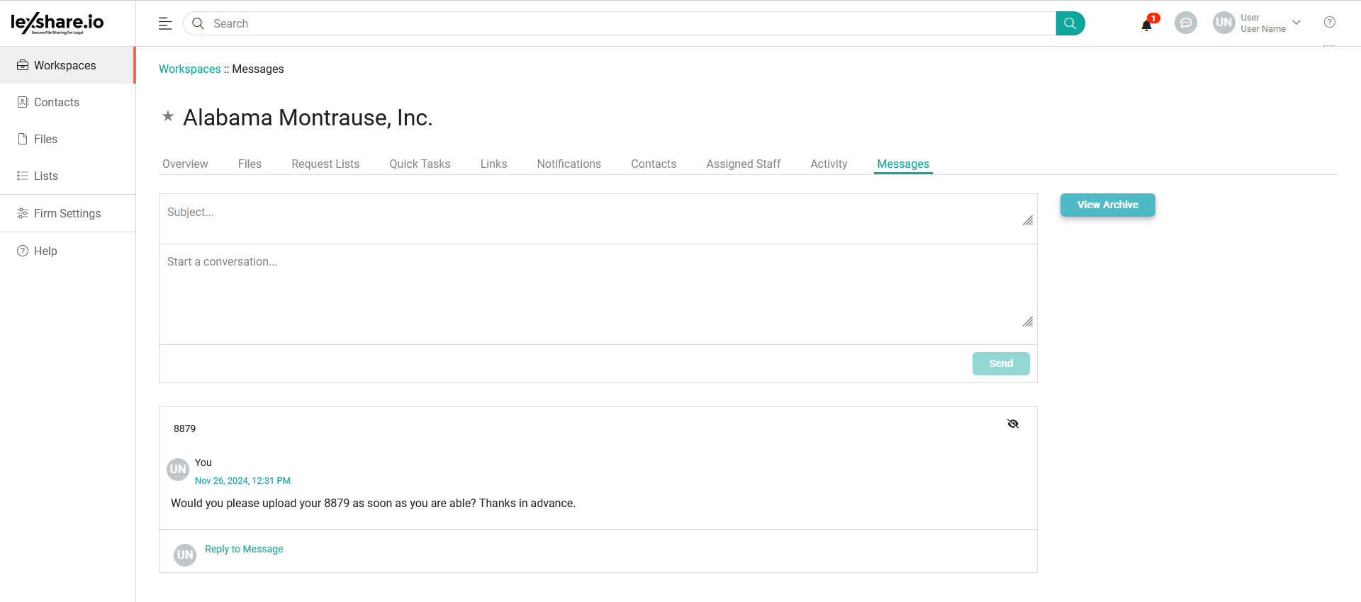The image size is (1361, 602).
Task: Open Contacts in the sidebar
Action: pyautogui.click(x=57, y=102)
